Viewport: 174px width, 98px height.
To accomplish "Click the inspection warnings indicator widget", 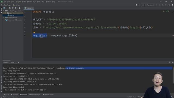I will coord(166,11).
